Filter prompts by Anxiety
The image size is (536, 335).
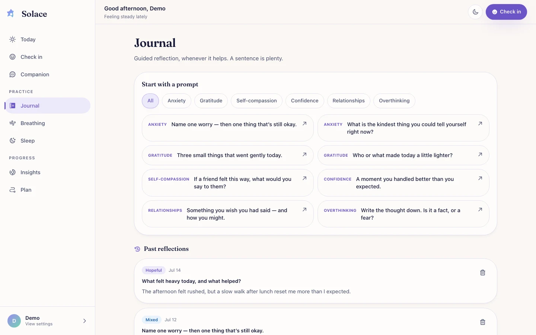(x=176, y=101)
